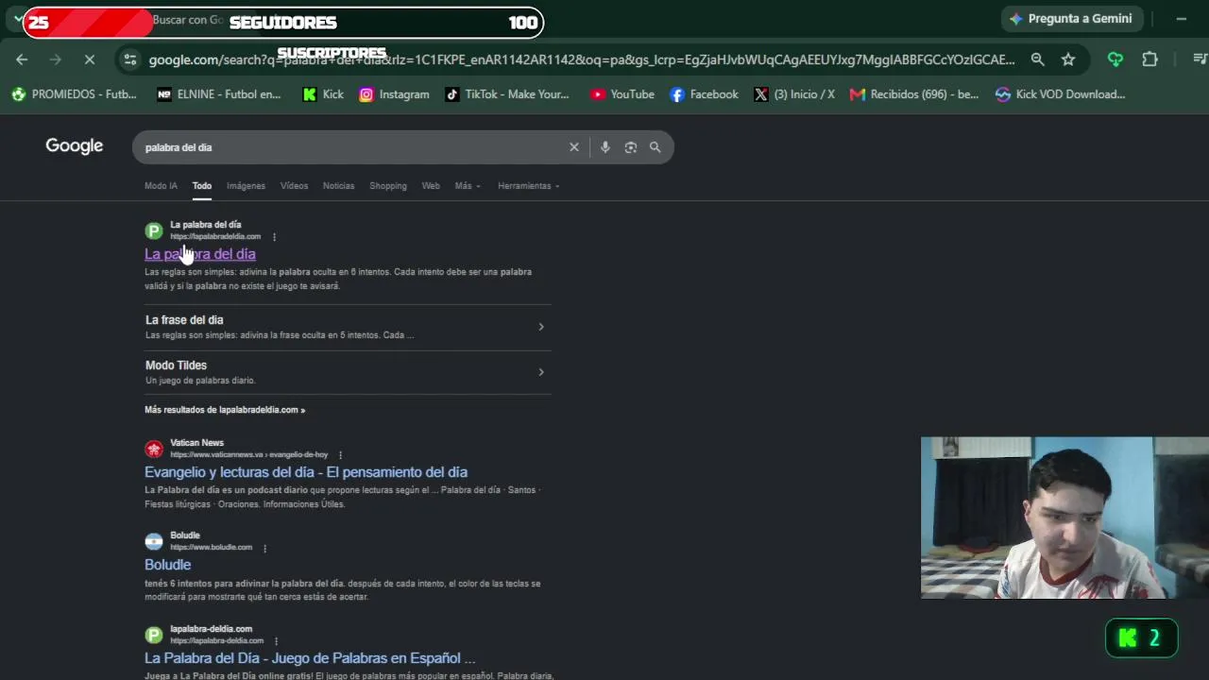Open the X Inicio bookmark
The height and width of the screenshot is (680, 1209).
(x=794, y=94)
